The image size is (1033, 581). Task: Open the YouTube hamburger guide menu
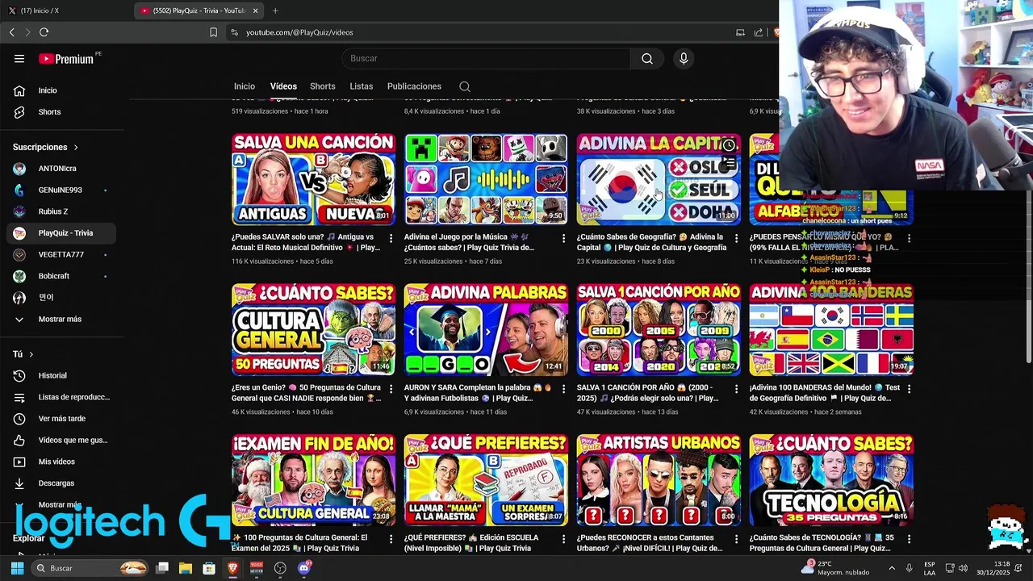click(19, 58)
